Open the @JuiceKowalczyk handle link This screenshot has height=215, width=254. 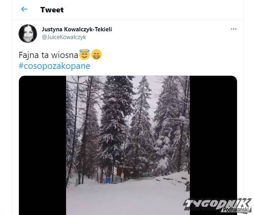tap(64, 37)
